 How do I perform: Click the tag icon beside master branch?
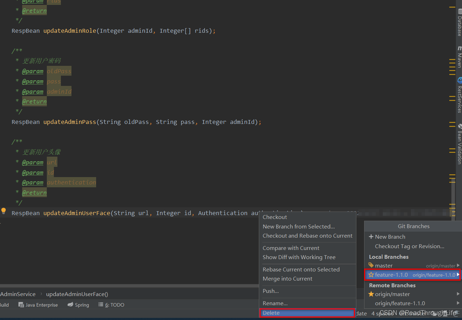click(371, 265)
